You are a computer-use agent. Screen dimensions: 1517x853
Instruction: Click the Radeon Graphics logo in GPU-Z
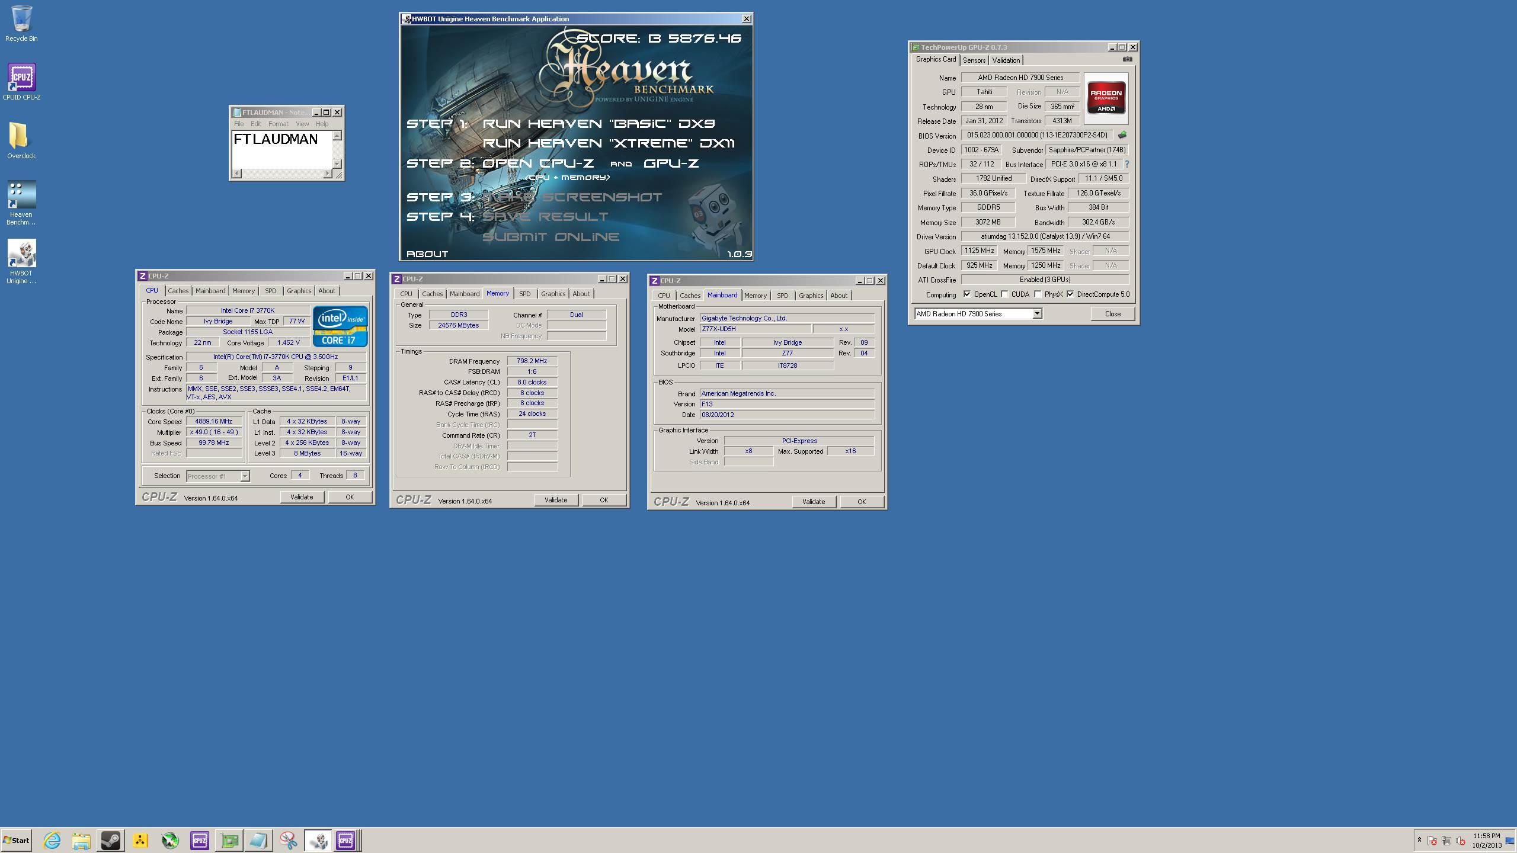tap(1106, 98)
